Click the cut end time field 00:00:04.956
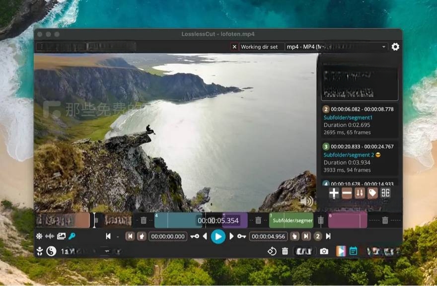This screenshot has height=286, width=437. coord(268,236)
